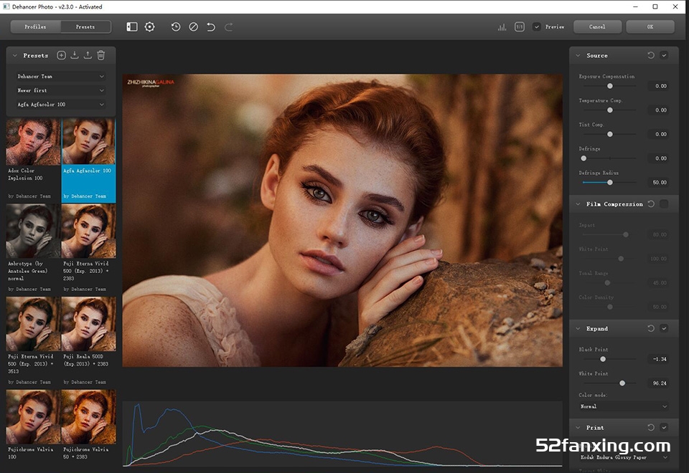Collapse the Film Compression section

(578, 204)
